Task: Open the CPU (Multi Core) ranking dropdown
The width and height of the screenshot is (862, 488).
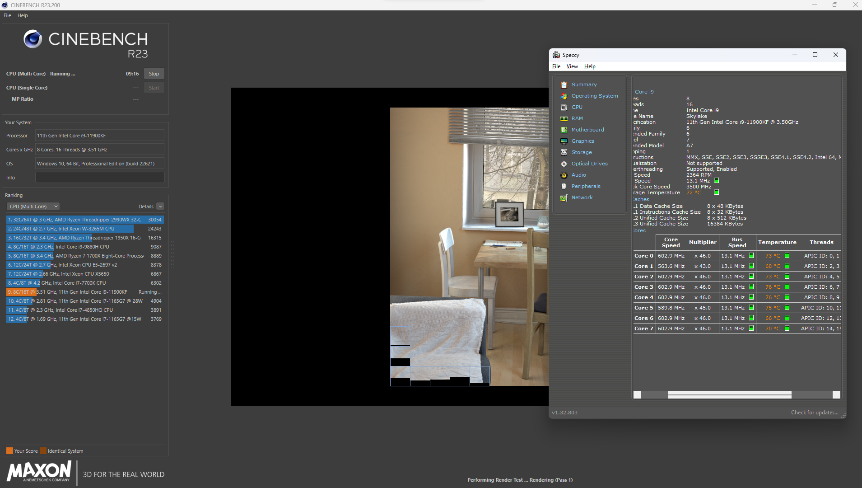Action: 33,206
